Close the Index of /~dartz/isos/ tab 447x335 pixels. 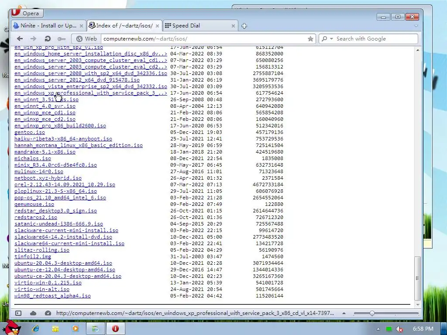157,26
